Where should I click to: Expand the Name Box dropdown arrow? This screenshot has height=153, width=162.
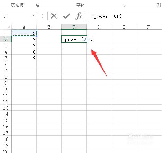tap(33, 16)
